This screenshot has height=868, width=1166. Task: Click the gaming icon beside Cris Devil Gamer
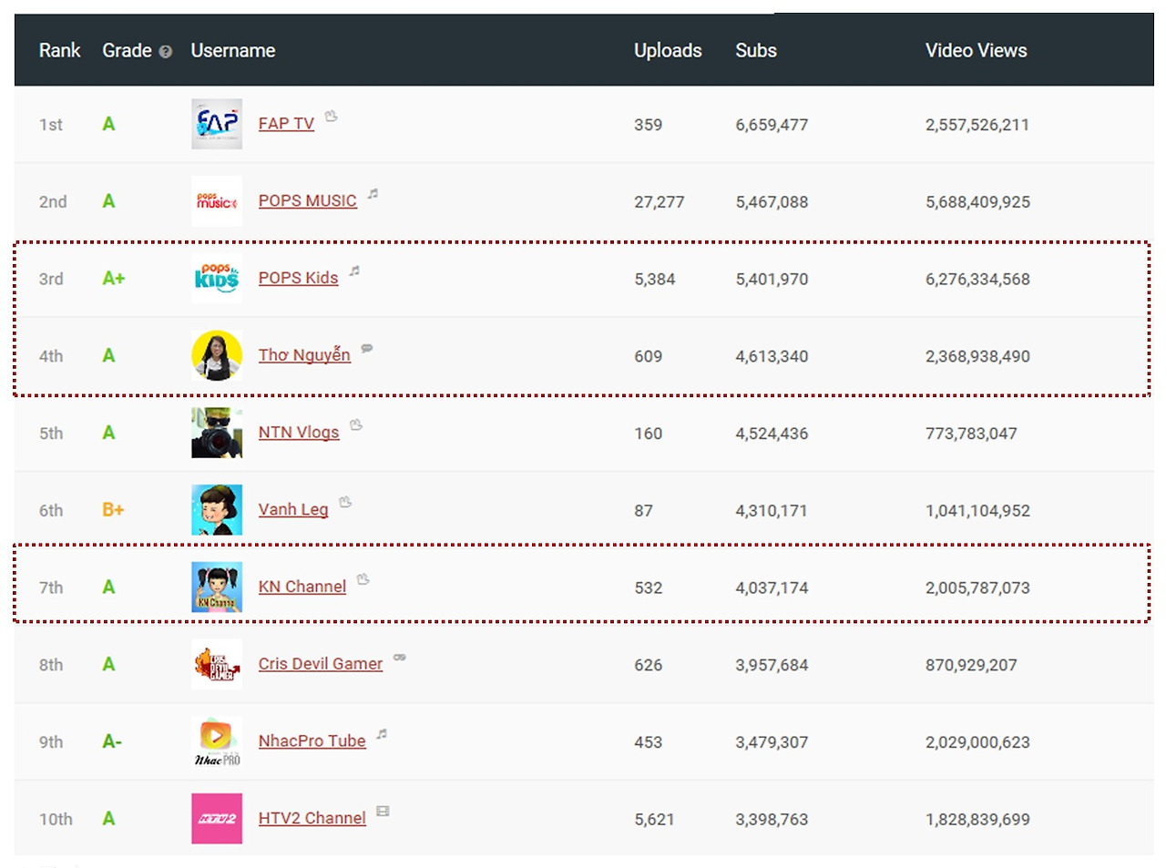[x=400, y=657]
